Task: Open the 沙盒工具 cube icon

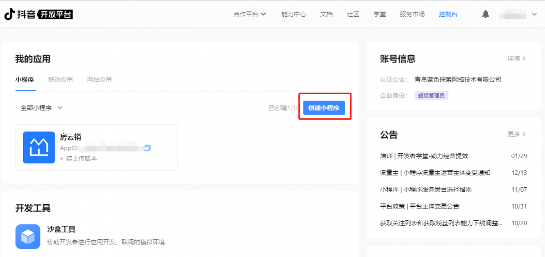Action: point(28,236)
